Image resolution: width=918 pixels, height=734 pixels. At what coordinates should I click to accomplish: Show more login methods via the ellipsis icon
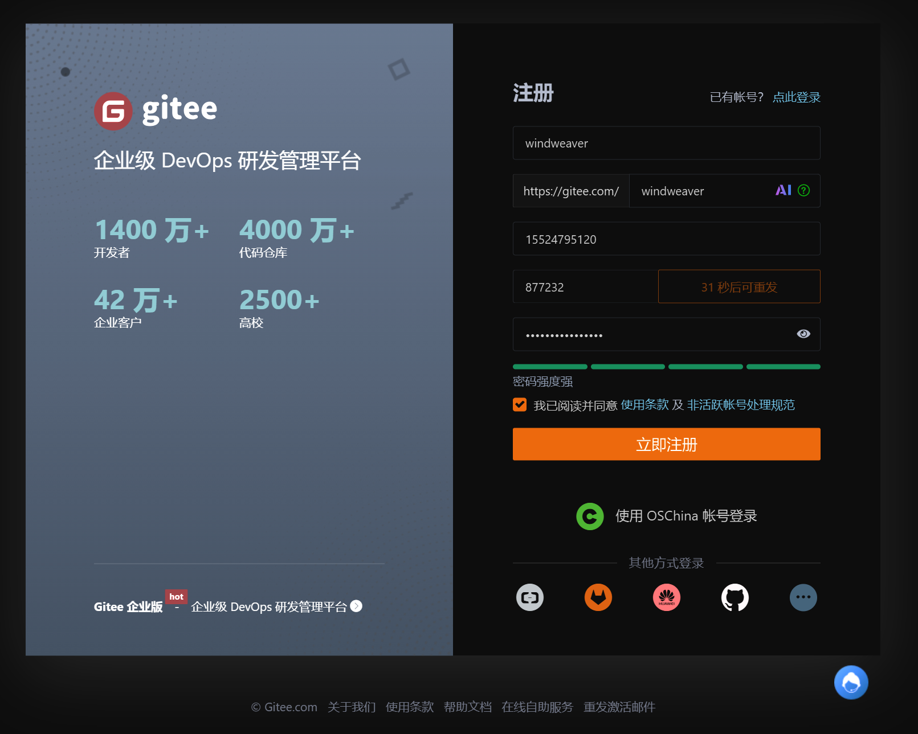tap(803, 597)
